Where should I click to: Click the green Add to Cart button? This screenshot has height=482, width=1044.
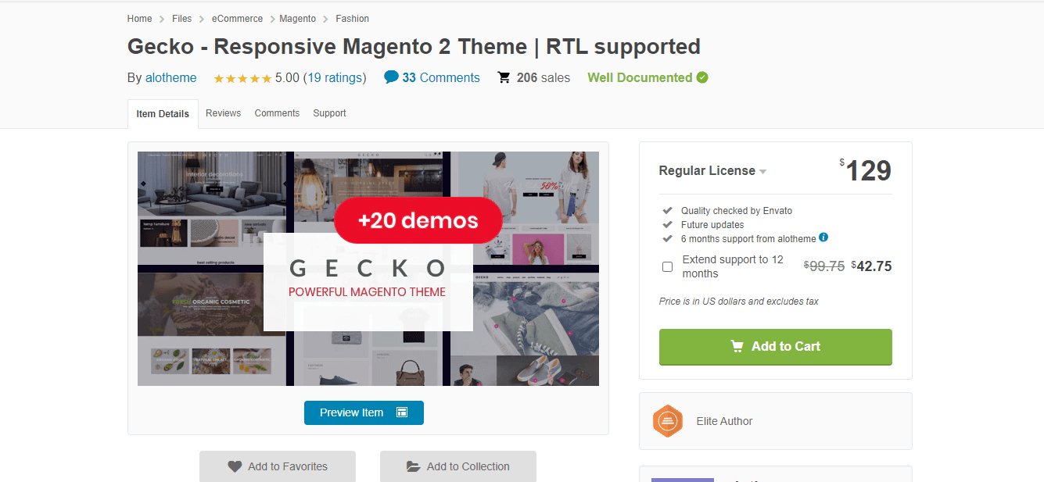(x=776, y=347)
